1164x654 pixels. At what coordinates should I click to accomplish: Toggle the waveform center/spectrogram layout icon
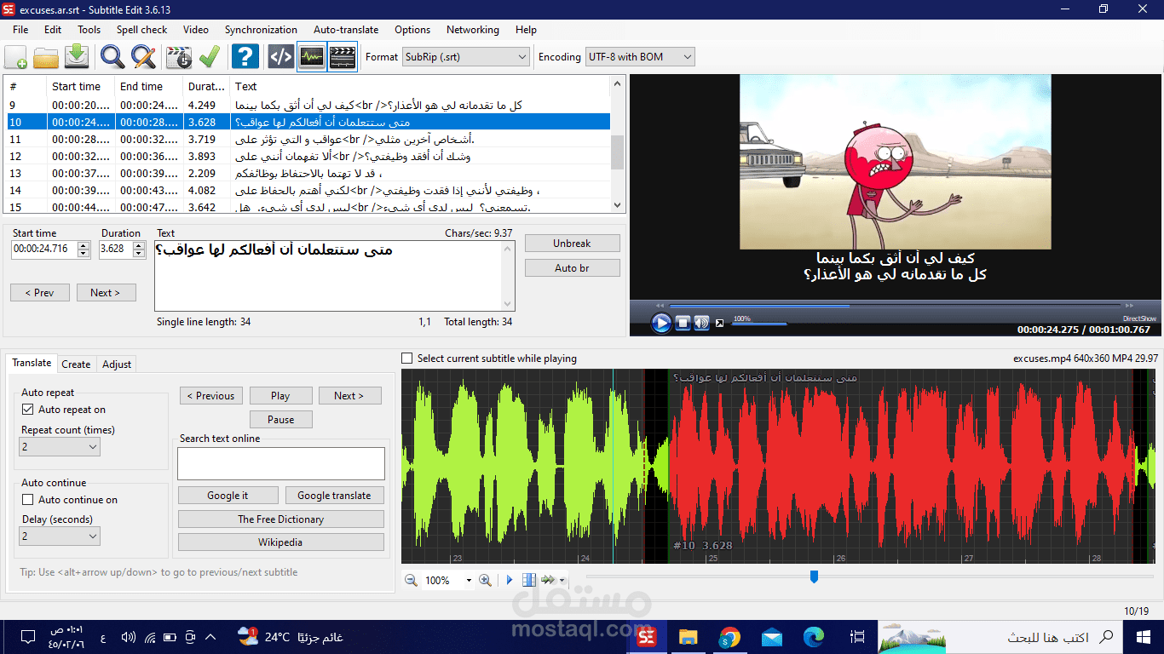pyautogui.click(x=529, y=580)
